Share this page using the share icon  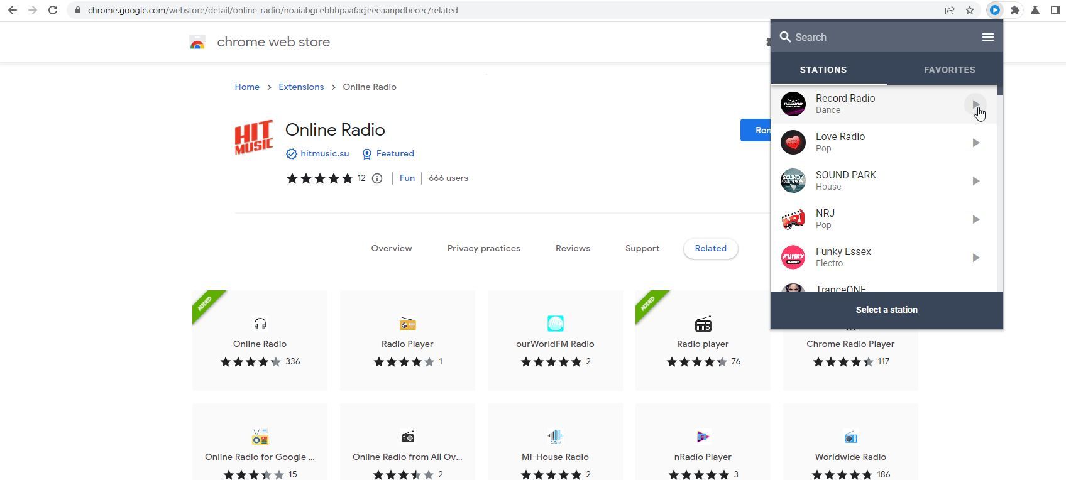pos(950,10)
